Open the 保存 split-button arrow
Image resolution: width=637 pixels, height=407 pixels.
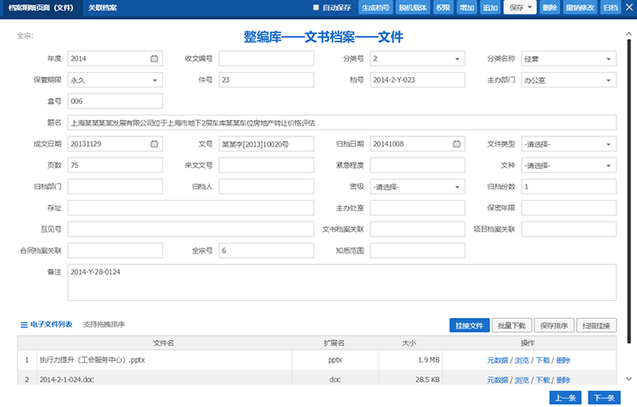(x=530, y=8)
